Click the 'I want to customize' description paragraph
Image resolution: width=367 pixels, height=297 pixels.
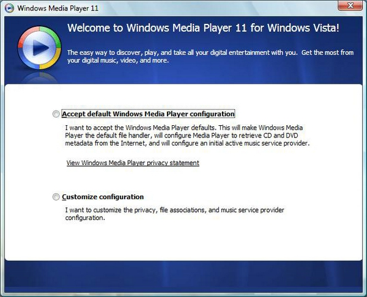[174, 214]
